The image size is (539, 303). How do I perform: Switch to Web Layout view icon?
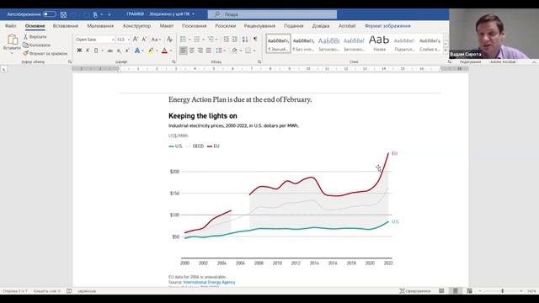[x=470, y=291]
